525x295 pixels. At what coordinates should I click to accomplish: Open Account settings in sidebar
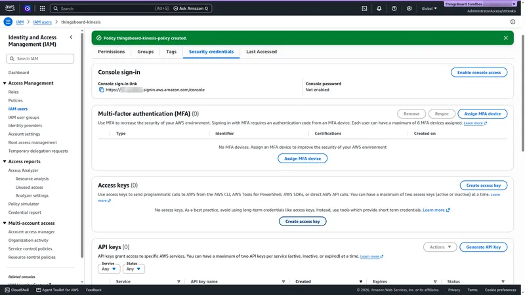[x=24, y=134]
